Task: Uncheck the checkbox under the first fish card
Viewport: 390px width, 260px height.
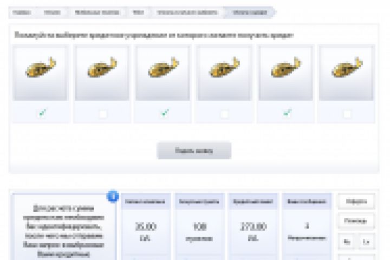Action: [42, 113]
